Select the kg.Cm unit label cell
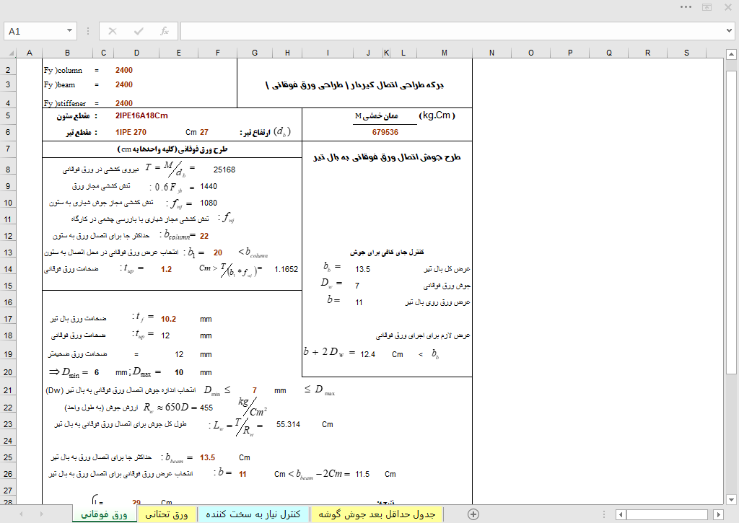Viewport: 739px width, 523px height. (437, 115)
